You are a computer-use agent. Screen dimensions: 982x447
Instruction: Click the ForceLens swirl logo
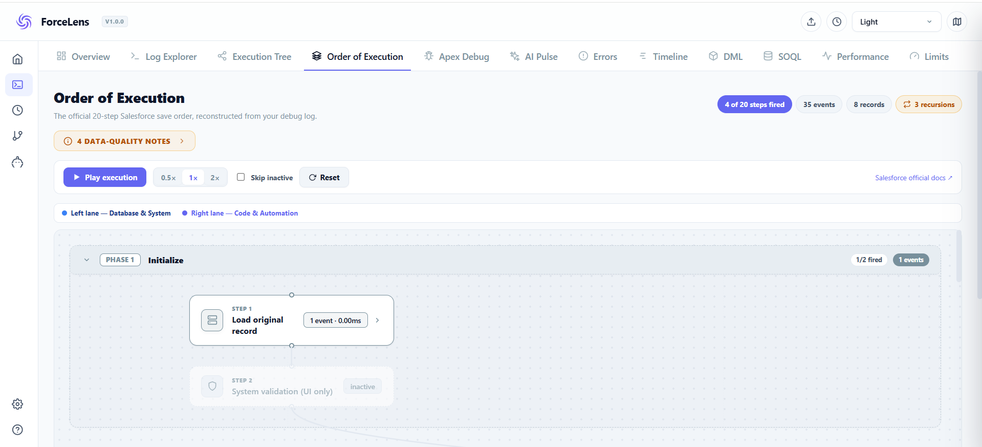(24, 22)
